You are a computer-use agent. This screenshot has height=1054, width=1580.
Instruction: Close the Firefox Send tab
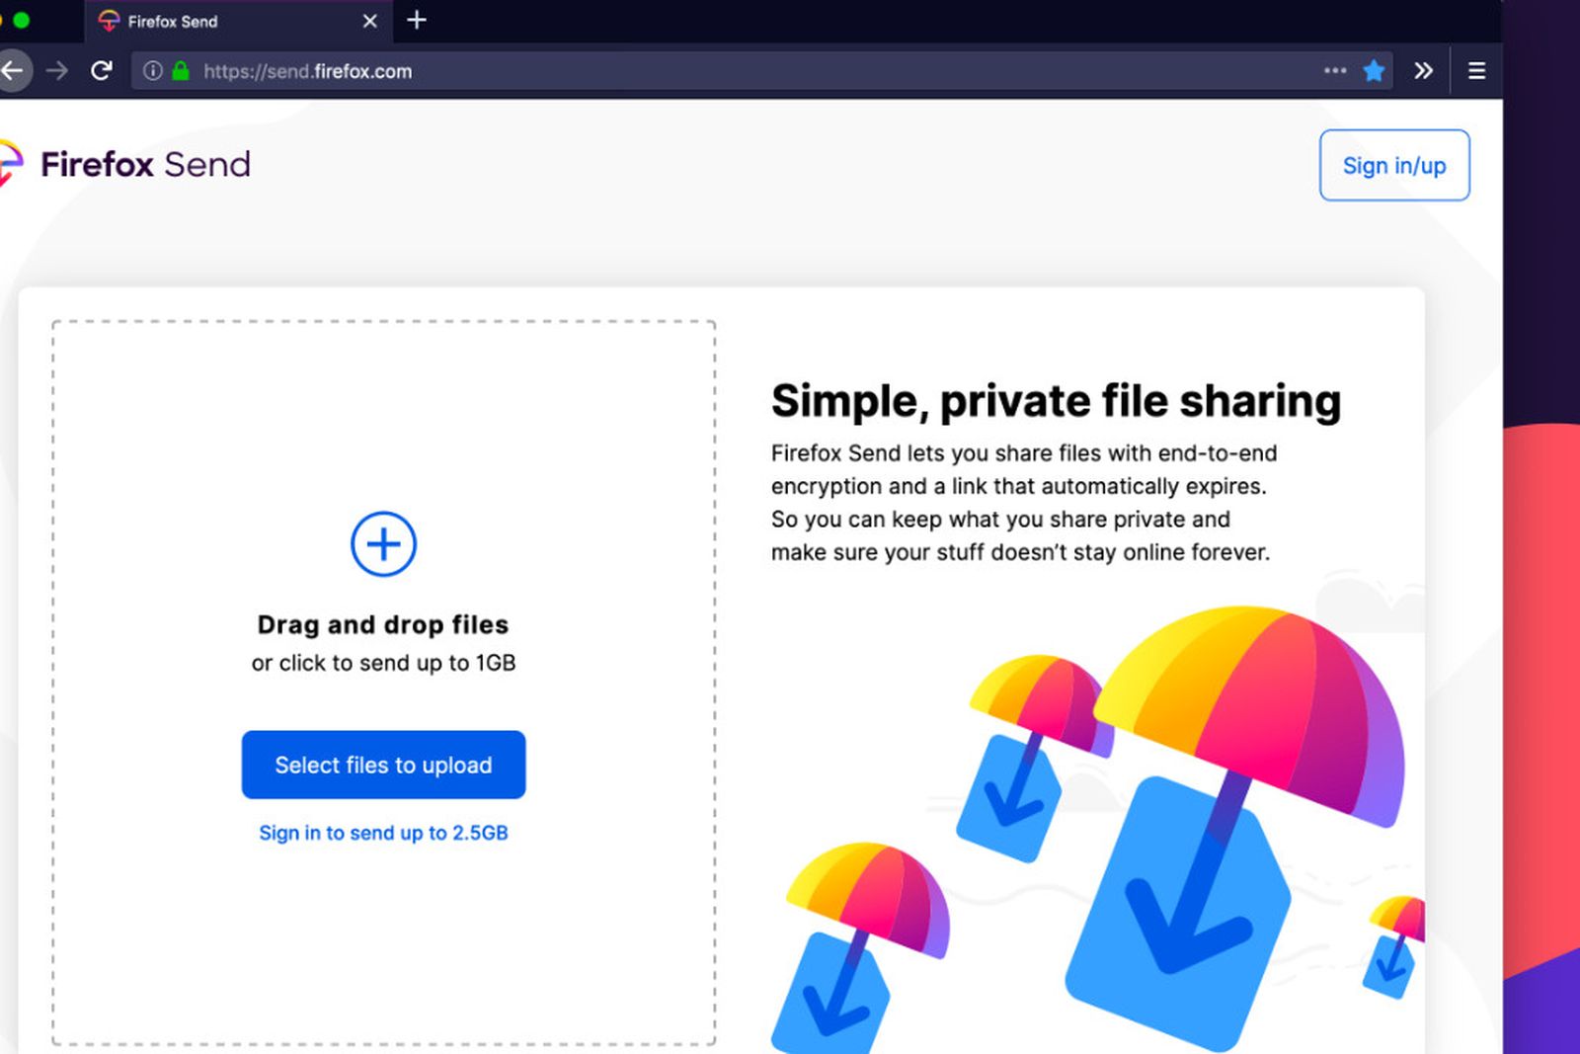[x=370, y=21]
